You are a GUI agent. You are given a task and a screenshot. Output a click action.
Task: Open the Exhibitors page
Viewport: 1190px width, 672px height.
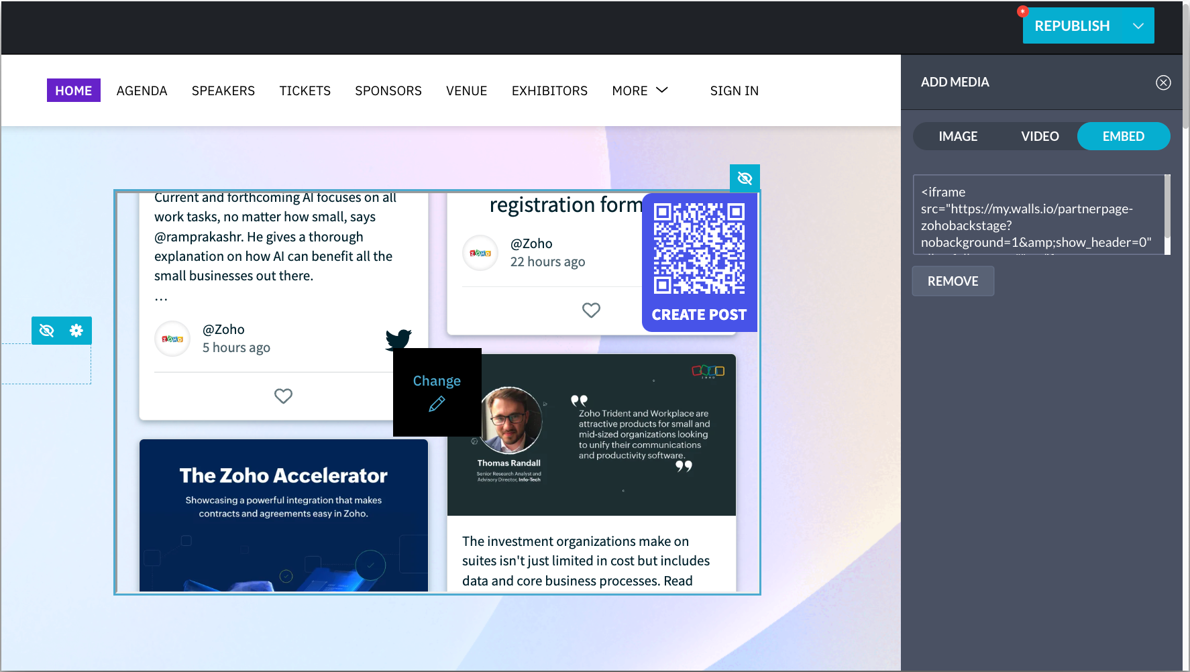pos(549,91)
